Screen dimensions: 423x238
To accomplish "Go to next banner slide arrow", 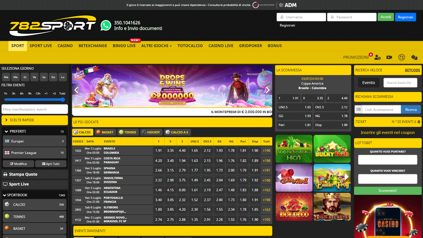I will click(x=268, y=90).
